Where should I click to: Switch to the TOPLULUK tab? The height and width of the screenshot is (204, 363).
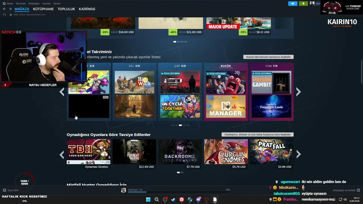(x=66, y=9)
